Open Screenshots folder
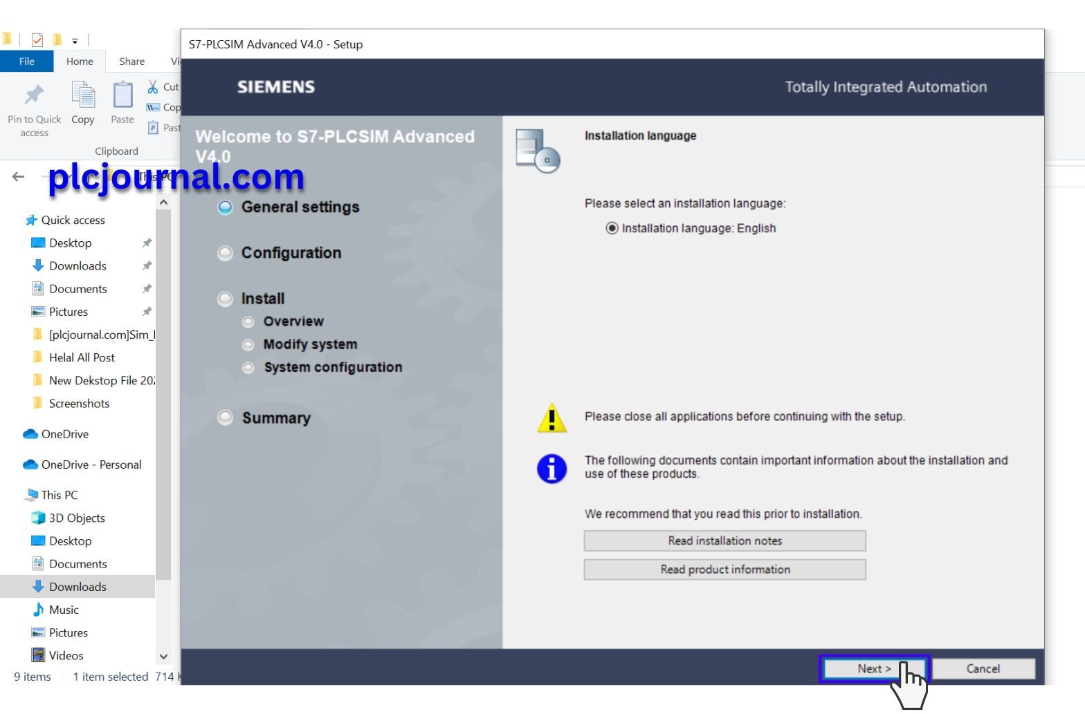This screenshot has width=1085, height=714. 71,403
